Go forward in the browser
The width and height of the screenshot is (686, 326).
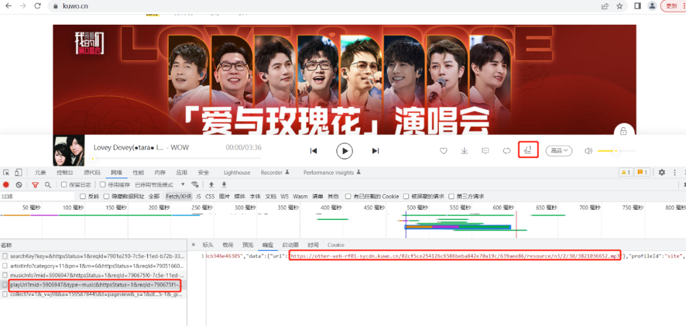tap(24, 6)
